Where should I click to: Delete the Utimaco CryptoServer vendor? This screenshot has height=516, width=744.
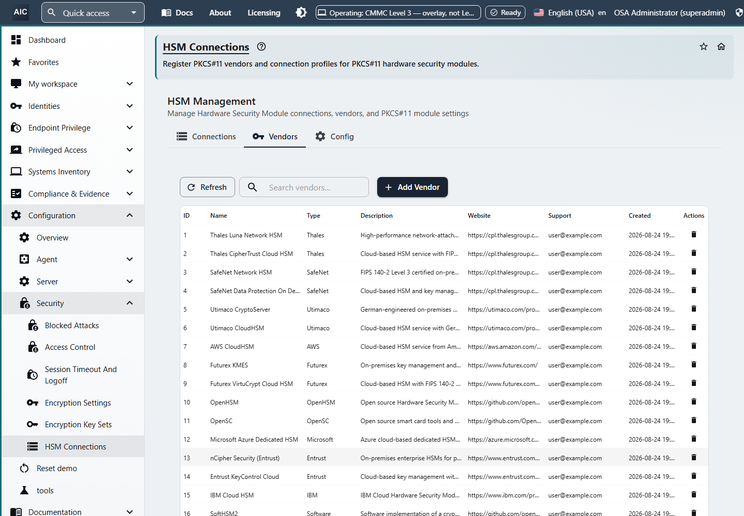[694, 309]
